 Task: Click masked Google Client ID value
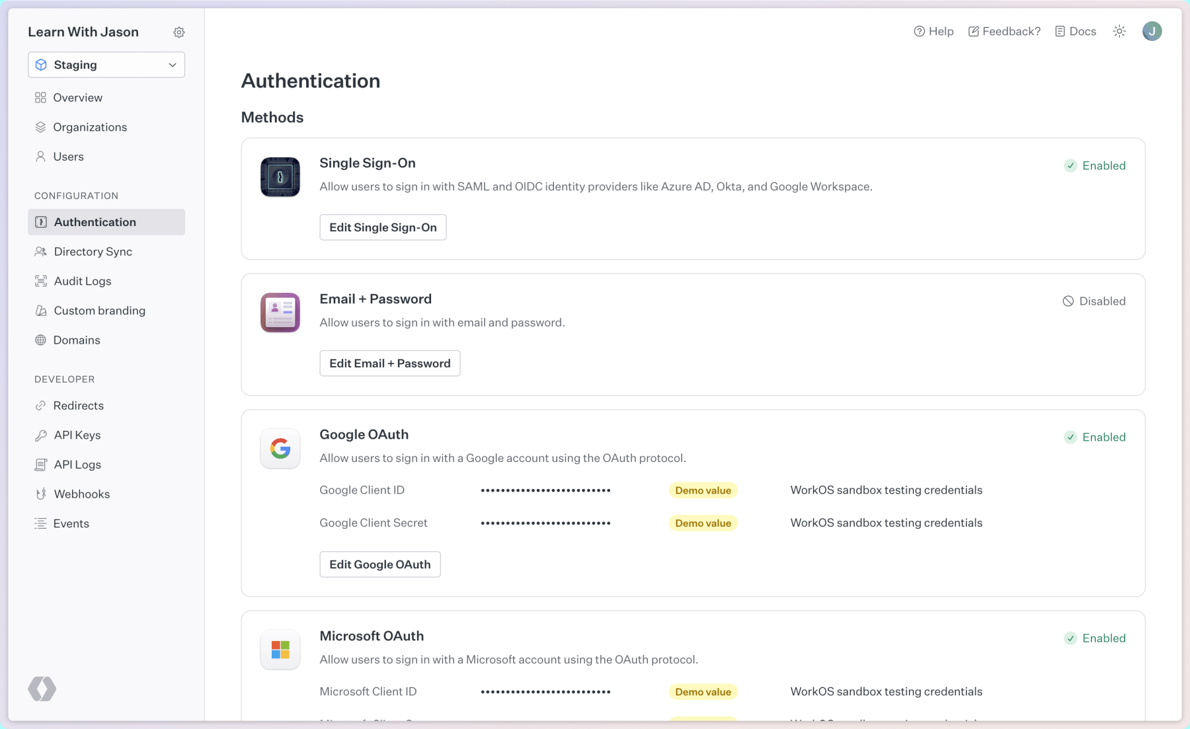[x=545, y=490]
